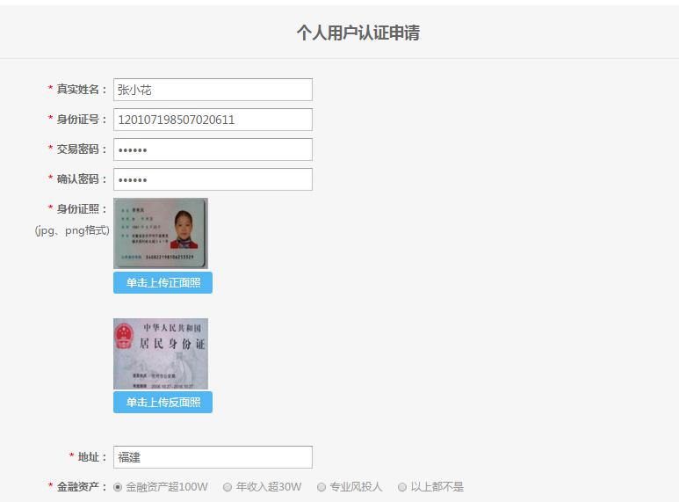Click the 个人用户认证申请 page heading
The image size is (679, 502).
(x=358, y=33)
